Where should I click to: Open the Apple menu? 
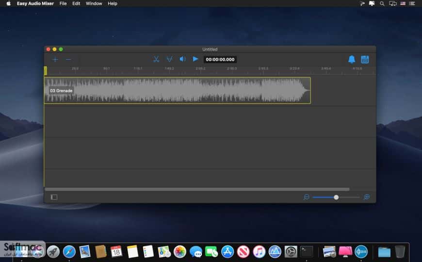pos(8,3)
